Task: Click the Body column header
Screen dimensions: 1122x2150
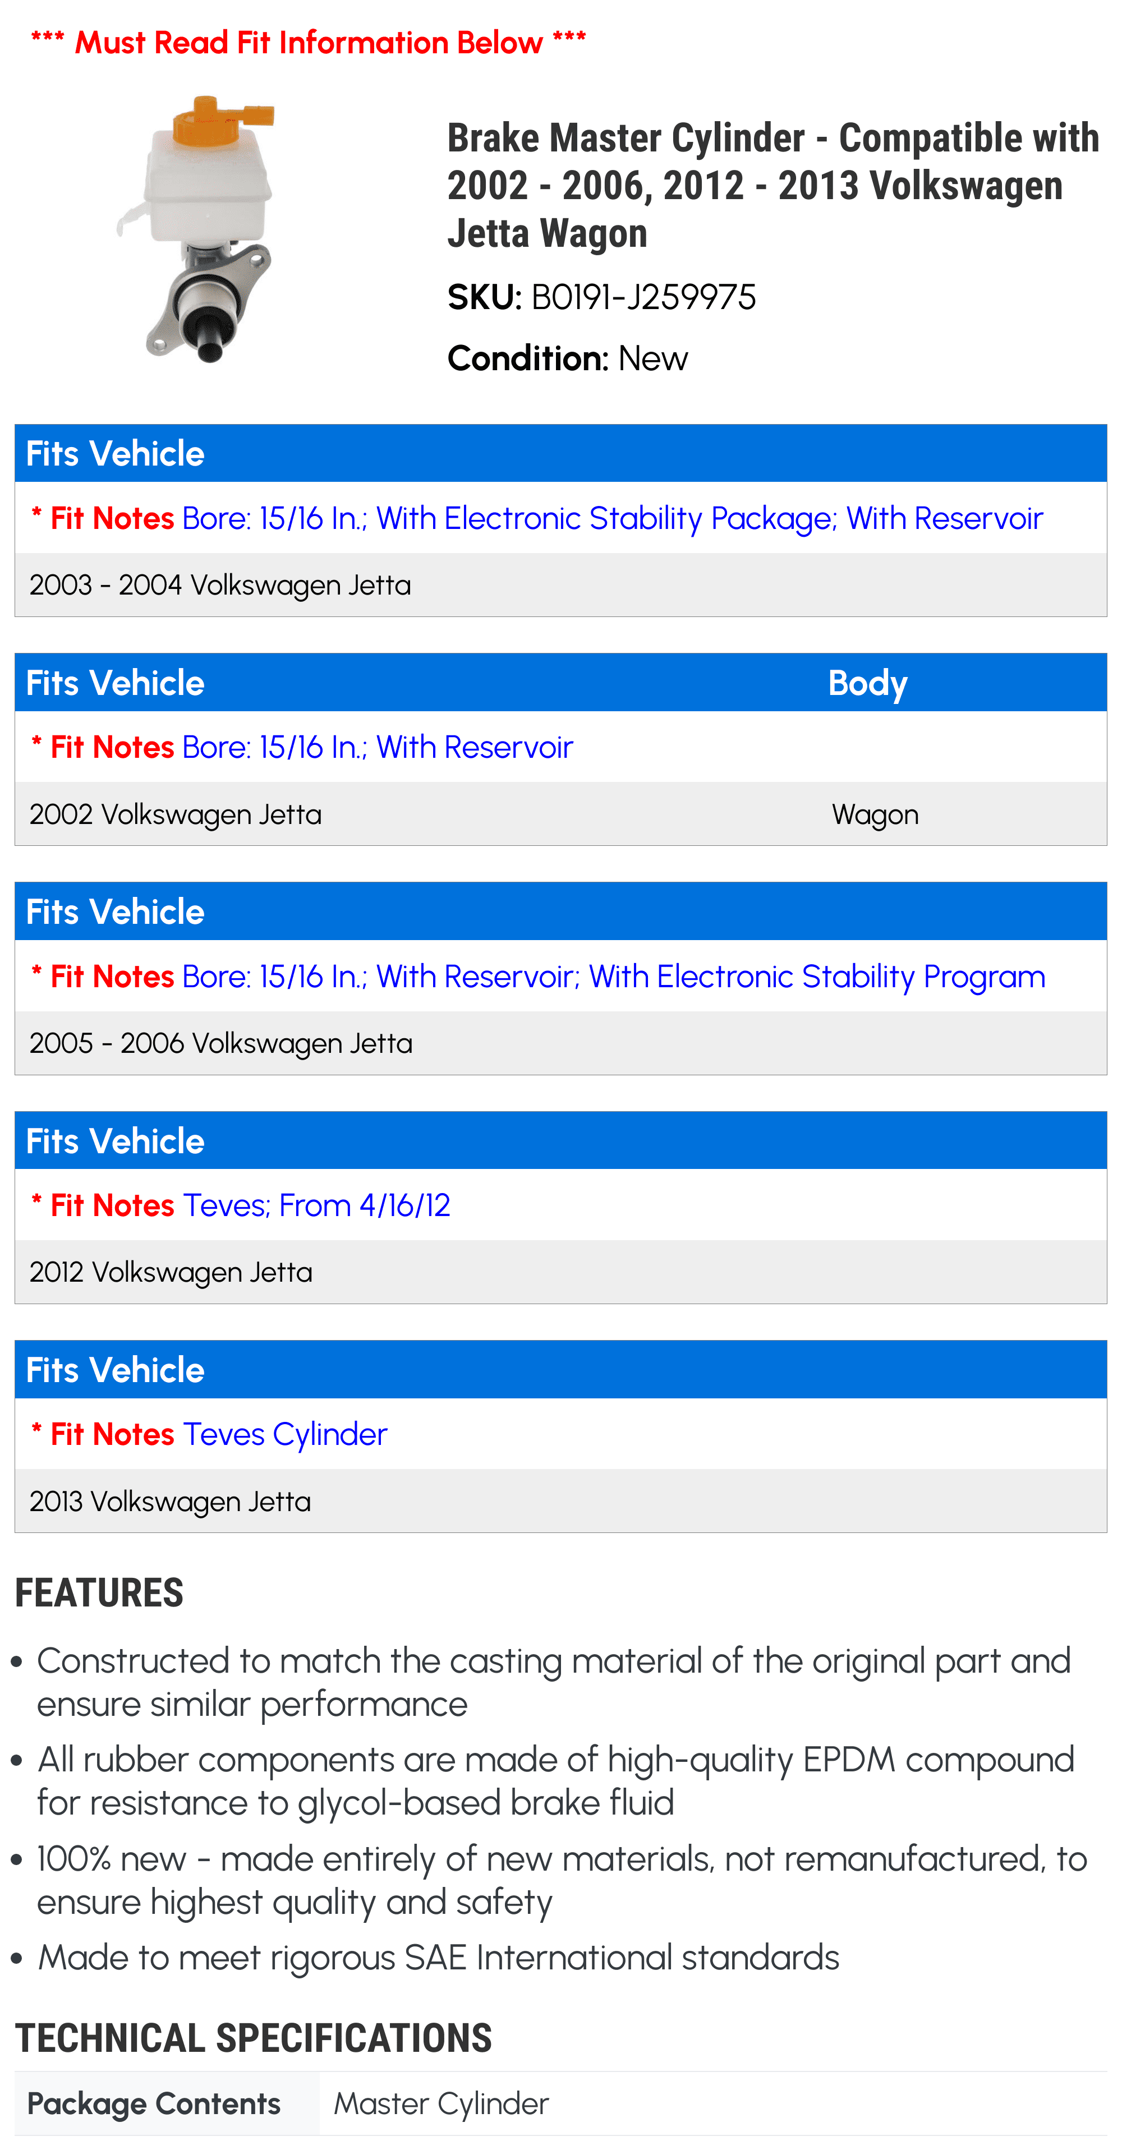Action: coord(867,684)
